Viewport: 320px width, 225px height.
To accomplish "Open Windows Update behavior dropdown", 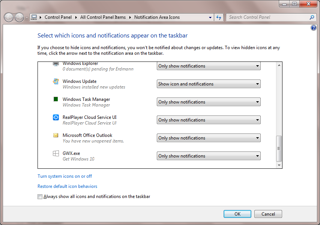I will (209, 84).
